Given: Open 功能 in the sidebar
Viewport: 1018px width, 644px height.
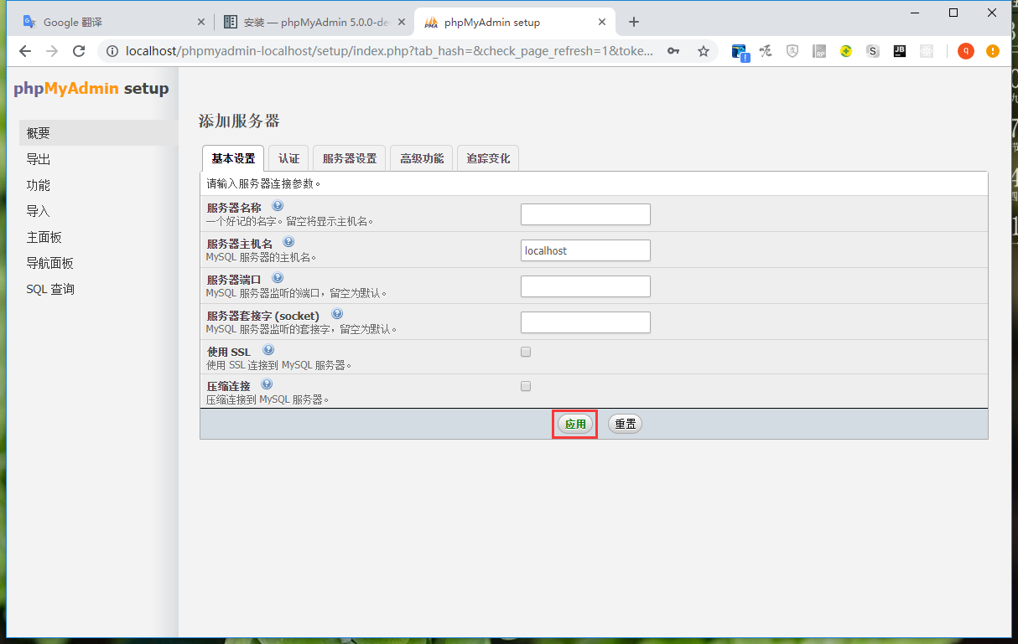Looking at the screenshot, I should pos(99,185).
